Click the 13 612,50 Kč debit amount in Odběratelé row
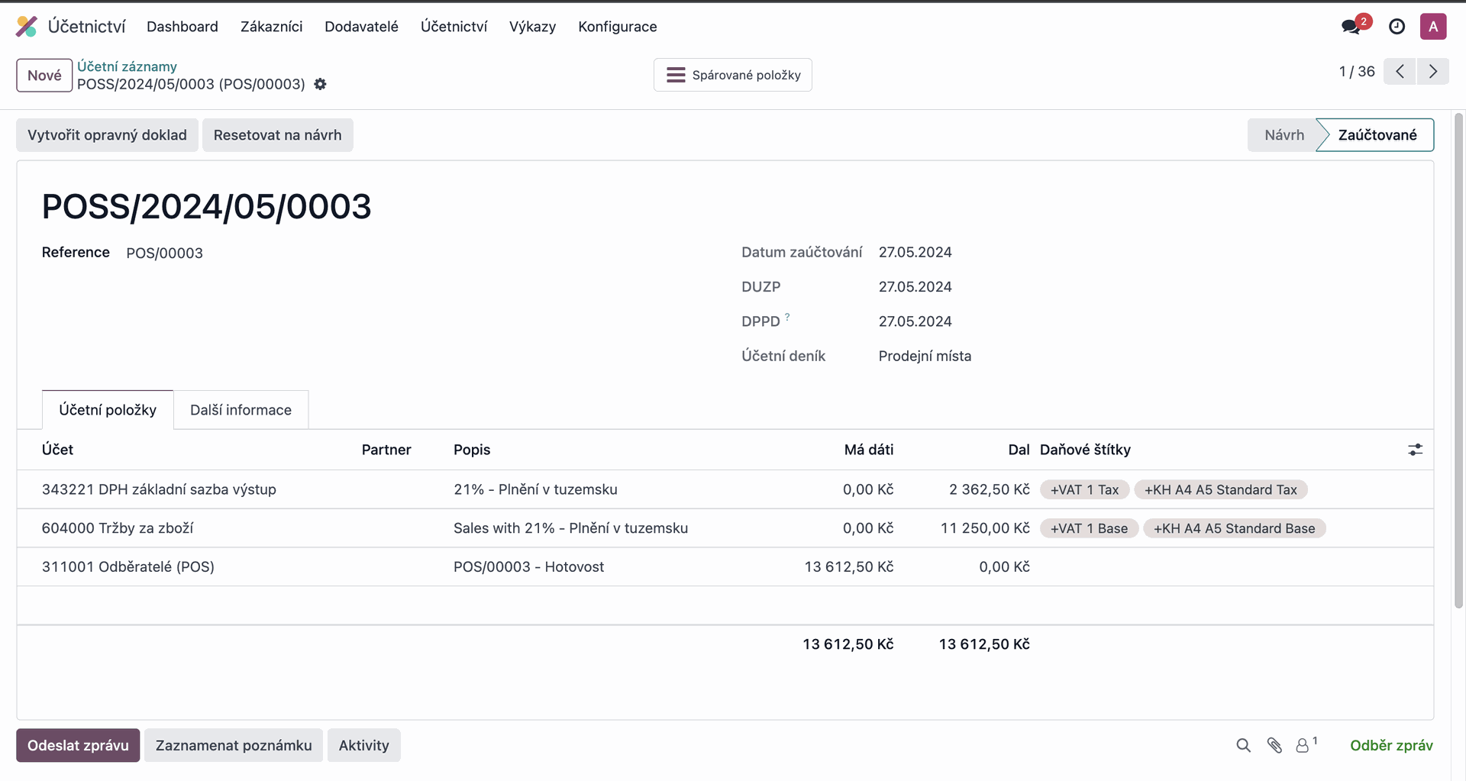 [849, 566]
